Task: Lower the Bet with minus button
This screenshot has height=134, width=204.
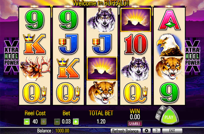Action: pyautogui.click(x=57, y=122)
